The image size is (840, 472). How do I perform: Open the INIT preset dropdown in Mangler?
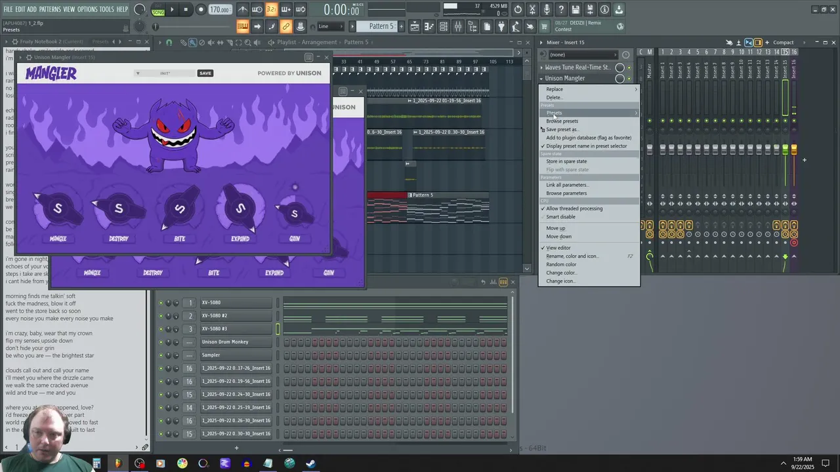click(165, 73)
